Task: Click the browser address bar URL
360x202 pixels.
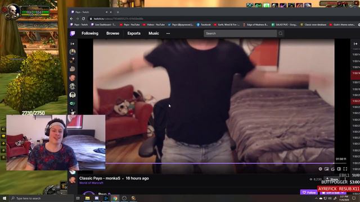Action: point(119,19)
